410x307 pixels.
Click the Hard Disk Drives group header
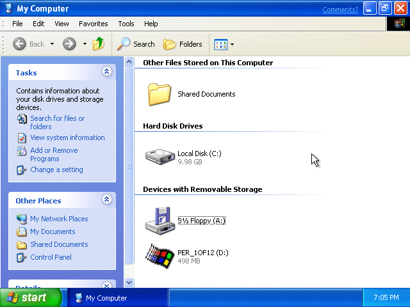click(172, 126)
